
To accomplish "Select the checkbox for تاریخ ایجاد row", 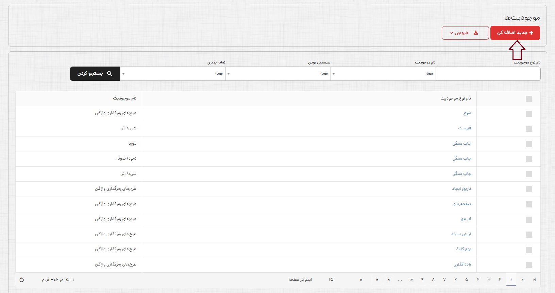I will tap(528, 189).
